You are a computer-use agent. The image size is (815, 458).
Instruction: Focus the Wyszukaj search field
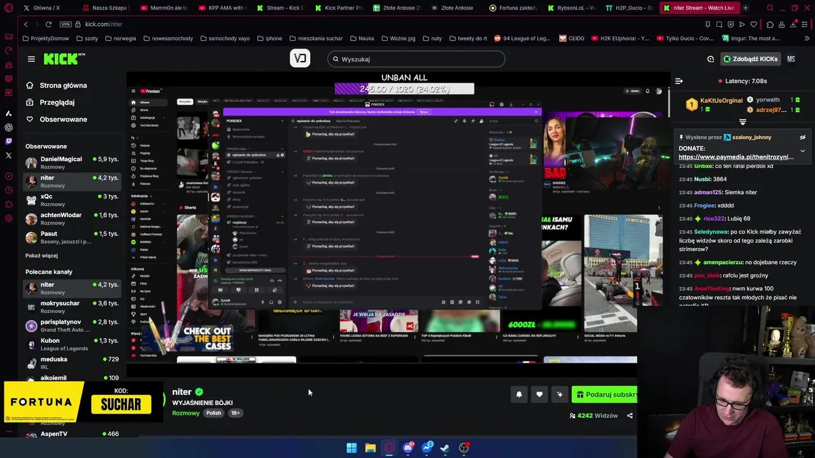point(416,59)
